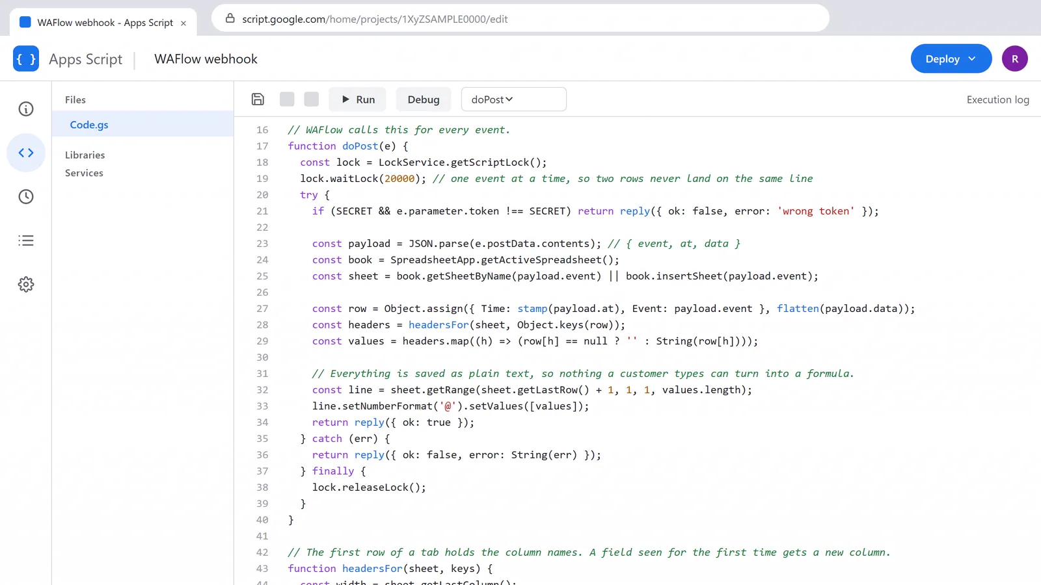Open the Execution log
Image resolution: width=1041 pixels, height=585 pixels.
click(x=997, y=99)
